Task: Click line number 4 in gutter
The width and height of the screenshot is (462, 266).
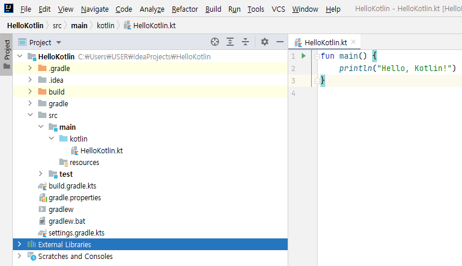Action: pos(293,93)
